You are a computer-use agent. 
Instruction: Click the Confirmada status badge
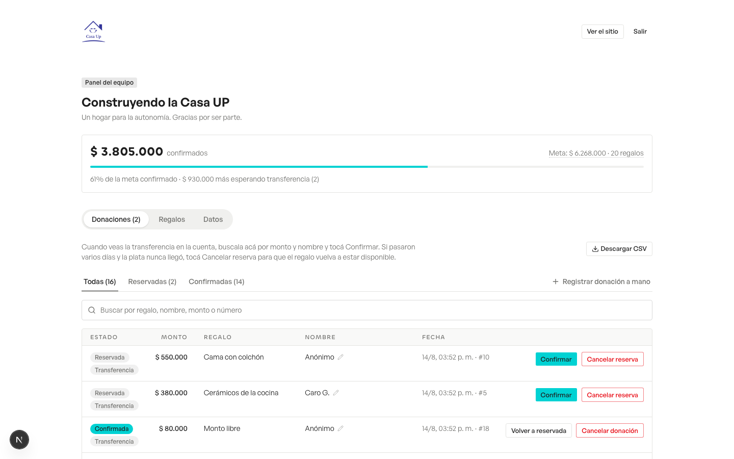coord(112,429)
